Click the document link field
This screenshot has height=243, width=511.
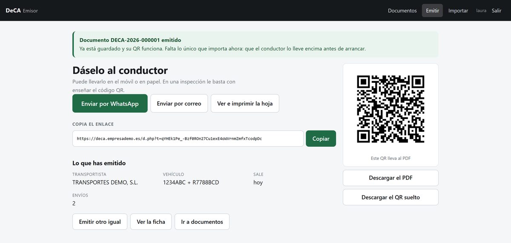188,139
